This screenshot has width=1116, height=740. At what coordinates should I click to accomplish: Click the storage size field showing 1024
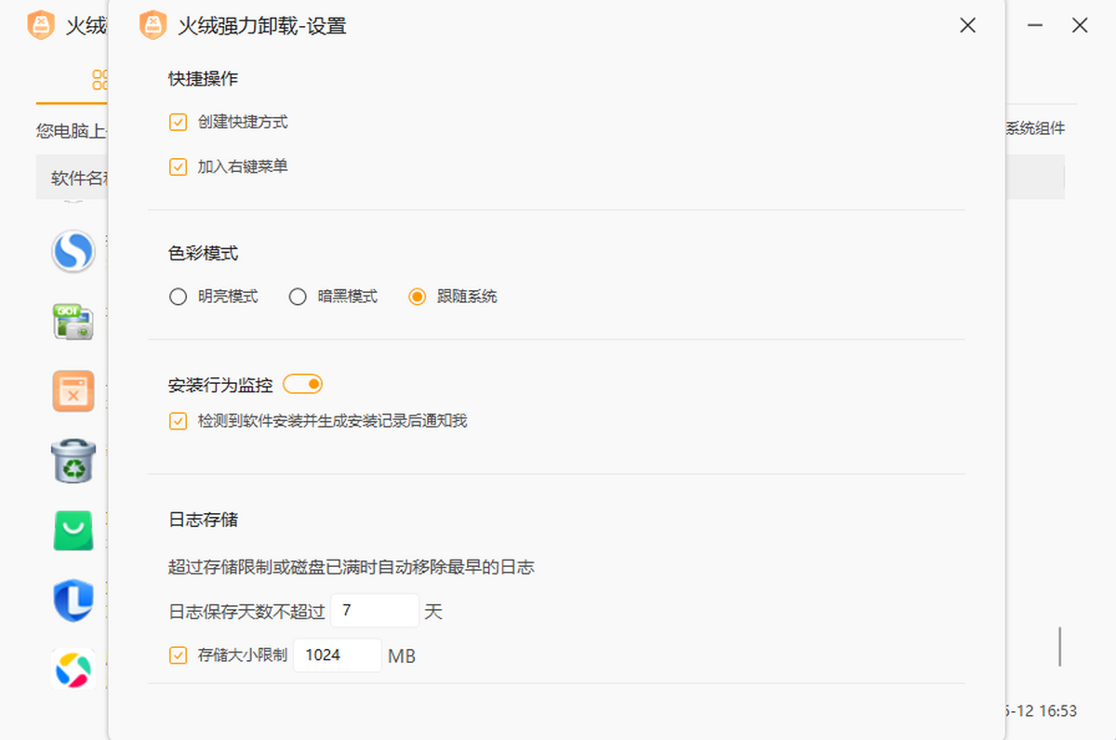tap(338, 655)
